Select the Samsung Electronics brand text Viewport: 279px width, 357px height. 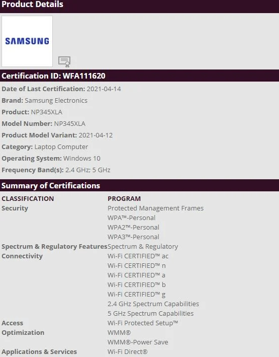click(56, 100)
